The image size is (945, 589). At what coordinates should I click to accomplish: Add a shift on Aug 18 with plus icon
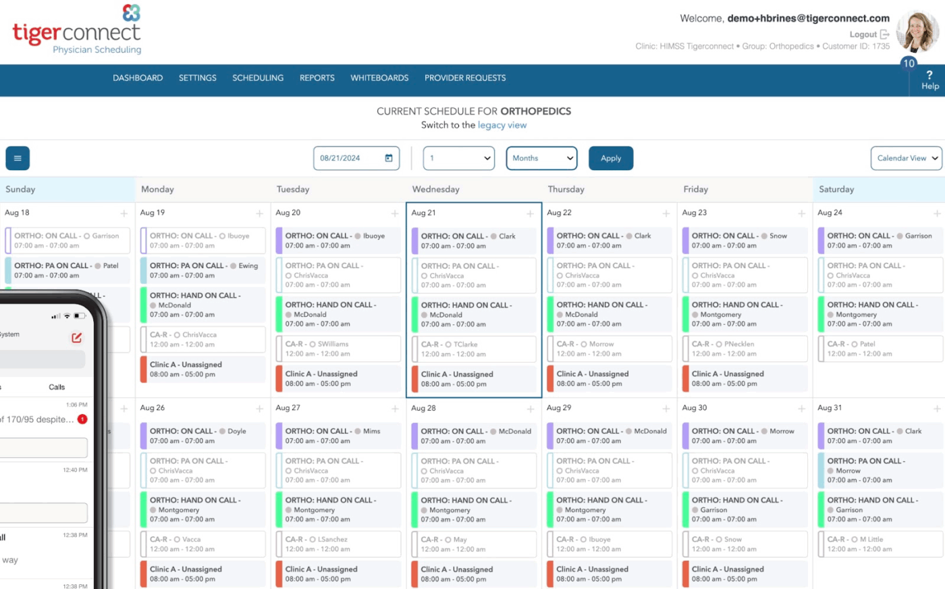[124, 212]
